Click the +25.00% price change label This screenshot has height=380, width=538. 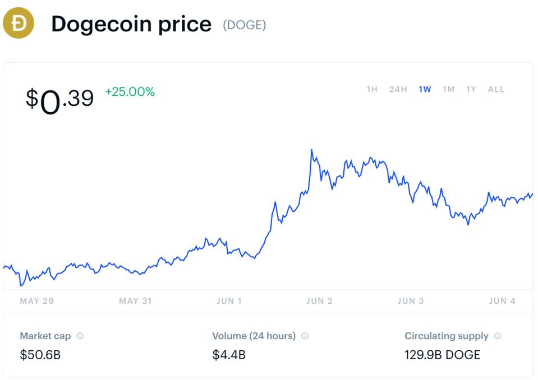pyautogui.click(x=130, y=92)
